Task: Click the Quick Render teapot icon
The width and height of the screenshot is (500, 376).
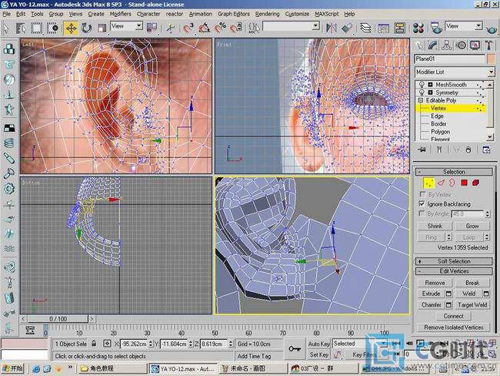Action: pyautogui.click(x=492, y=29)
